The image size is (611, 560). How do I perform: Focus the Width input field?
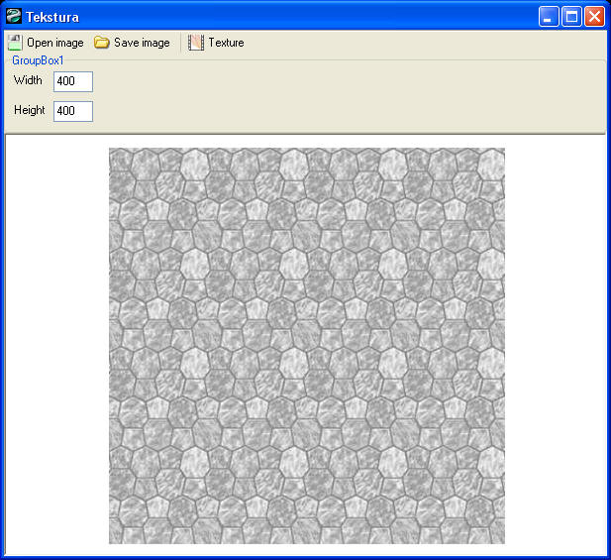coord(73,81)
